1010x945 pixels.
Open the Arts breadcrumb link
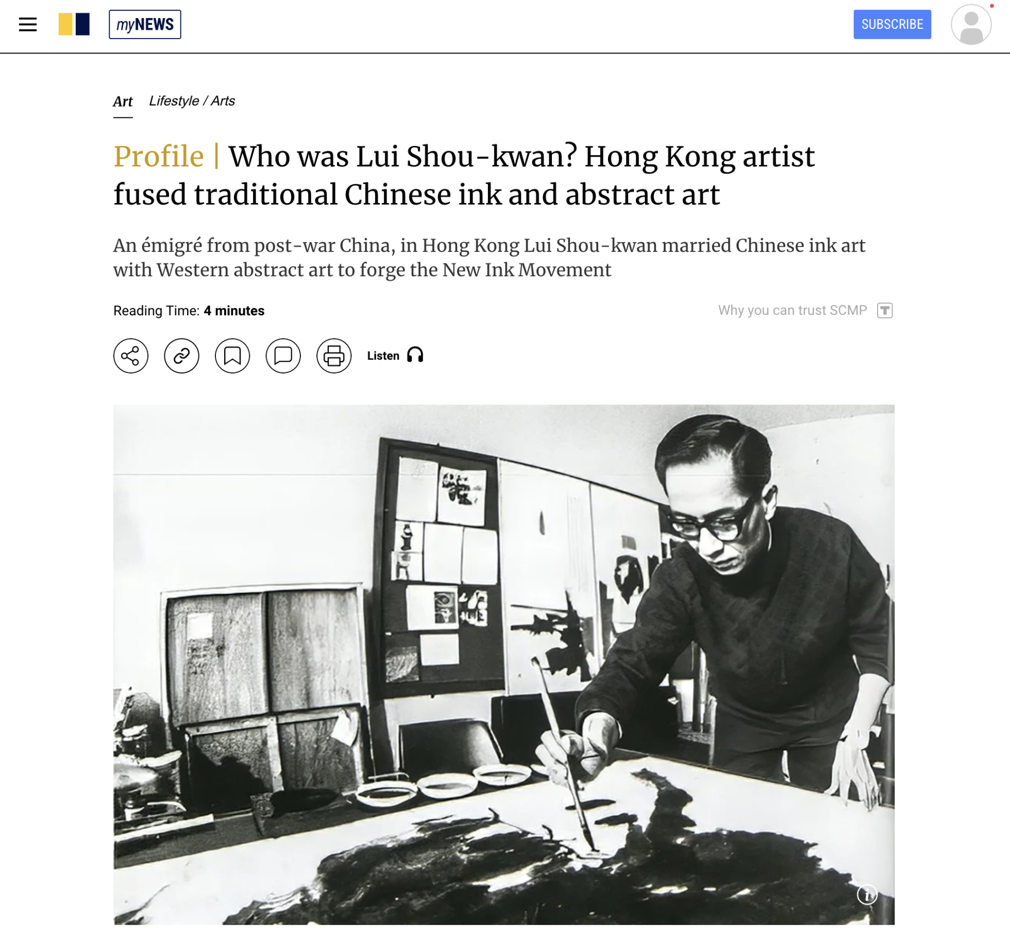tap(223, 101)
